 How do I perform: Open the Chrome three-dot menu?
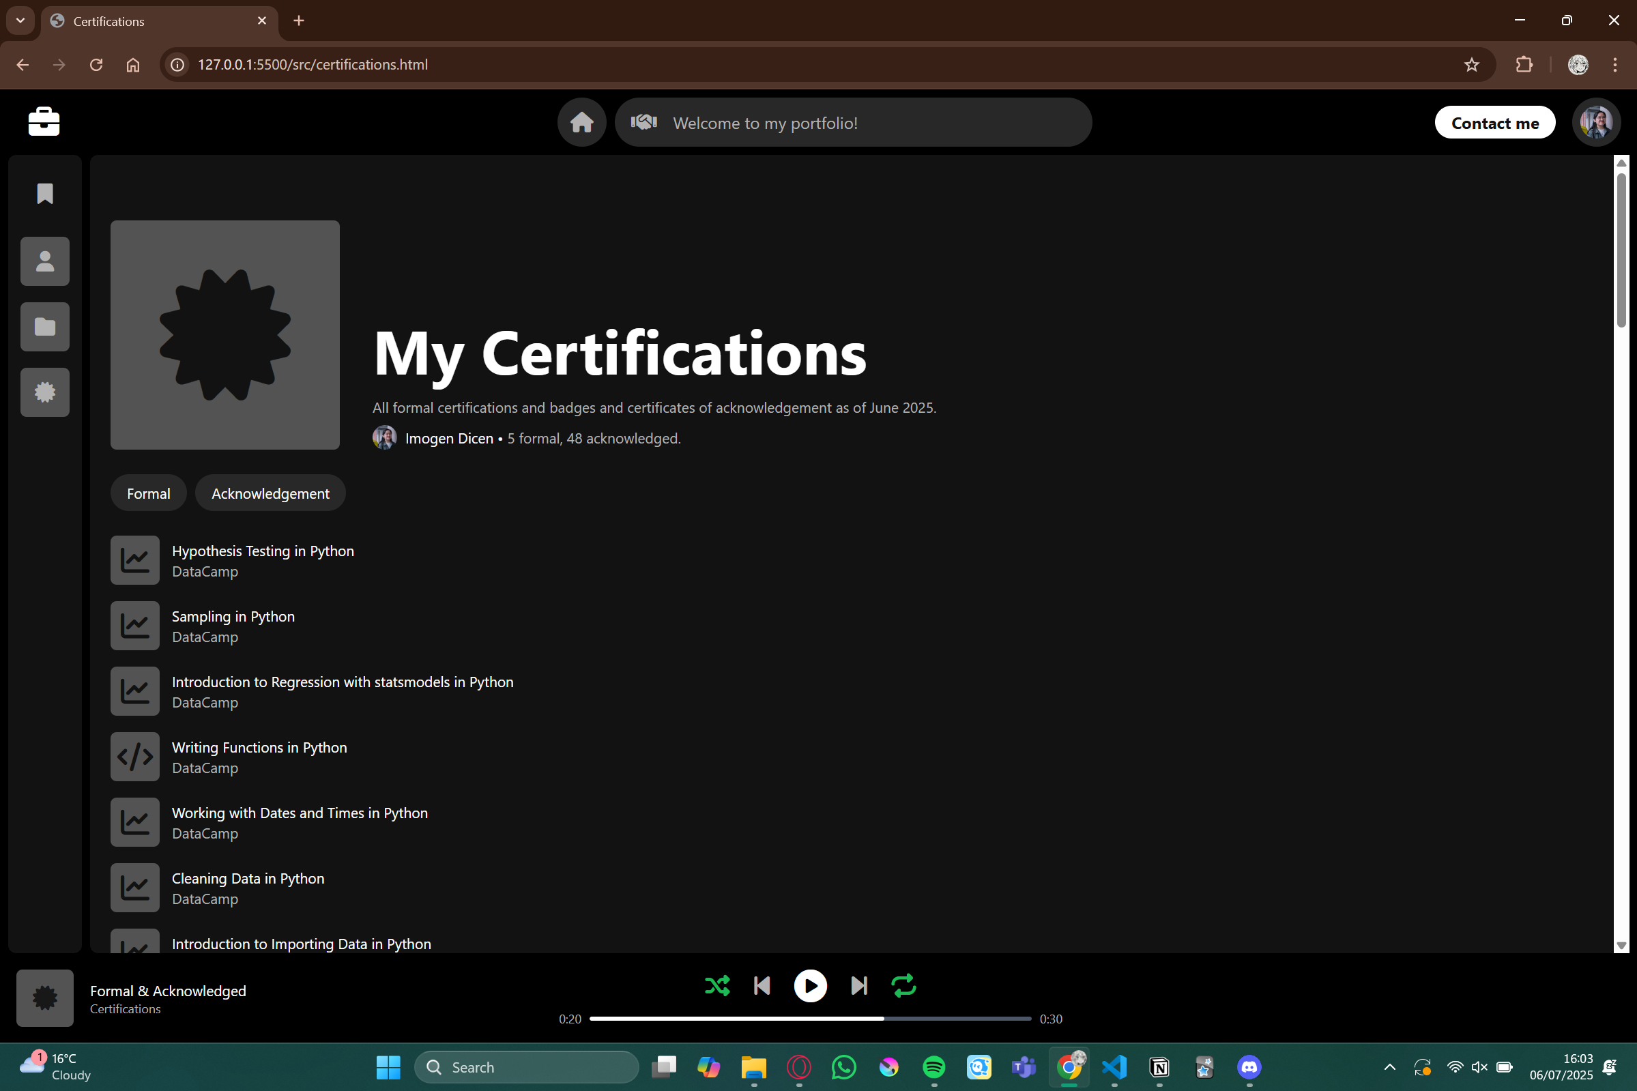pos(1614,65)
